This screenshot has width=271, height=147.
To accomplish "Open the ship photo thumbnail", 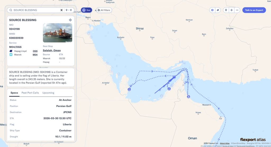I will [57, 33].
